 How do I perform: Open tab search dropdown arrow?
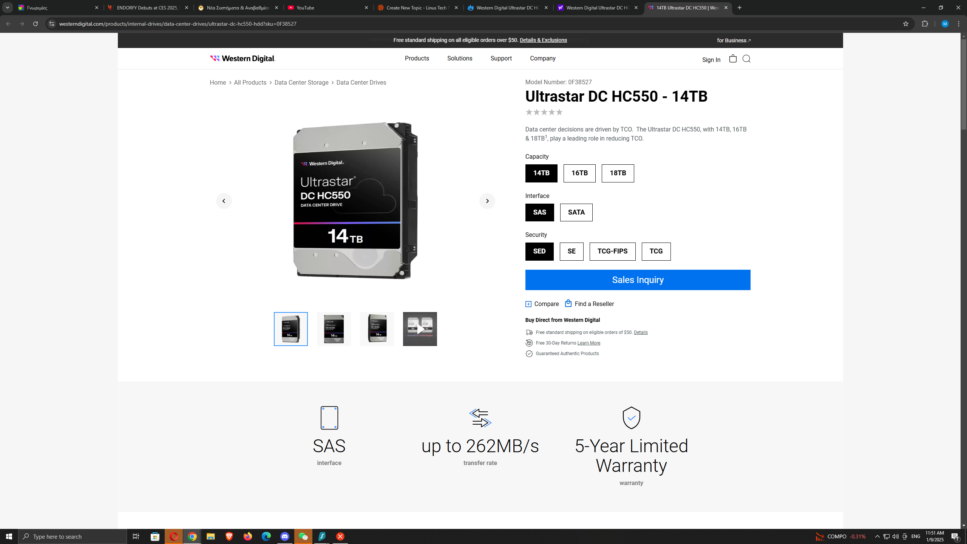tap(8, 8)
